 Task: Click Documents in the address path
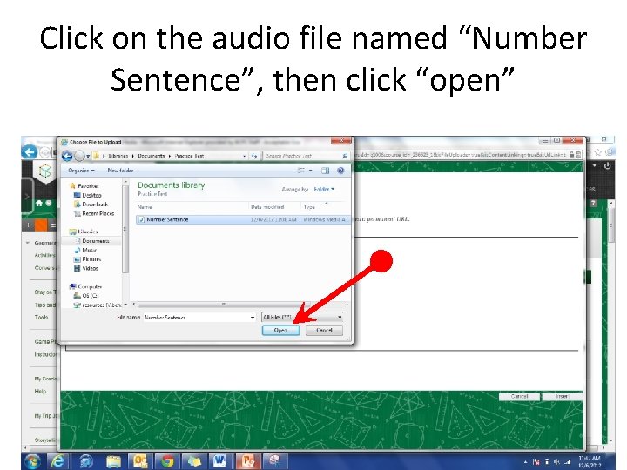point(152,156)
